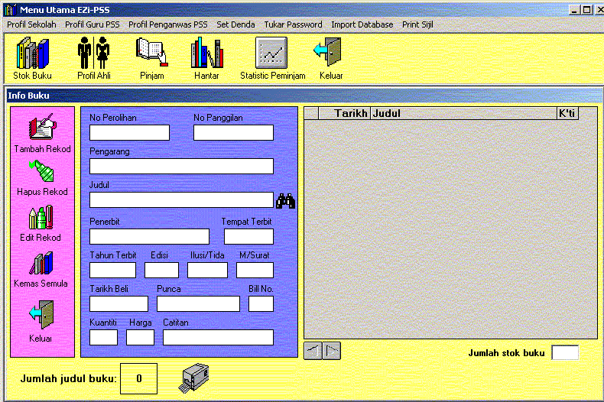Open Statistic Peminjam chart icon
Image resolution: width=604 pixels, height=402 pixels.
click(x=271, y=53)
